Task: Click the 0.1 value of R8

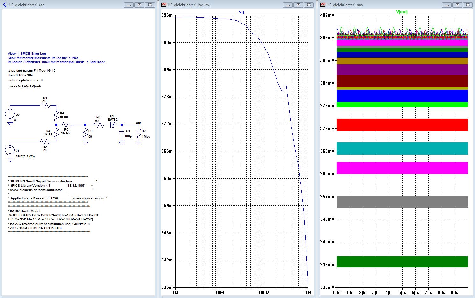Action: [97, 121]
